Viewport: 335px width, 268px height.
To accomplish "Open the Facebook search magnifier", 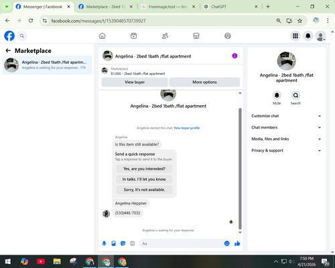I will point(22,36).
